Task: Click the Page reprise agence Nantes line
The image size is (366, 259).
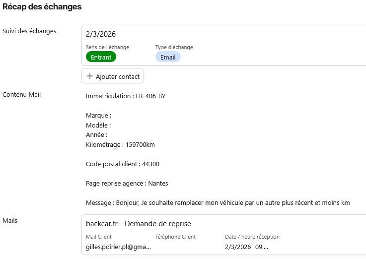Action: click(127, 183)
